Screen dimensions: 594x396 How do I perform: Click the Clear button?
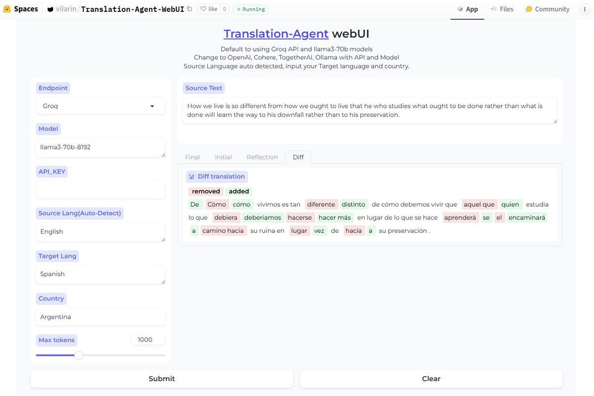(431, 379)
